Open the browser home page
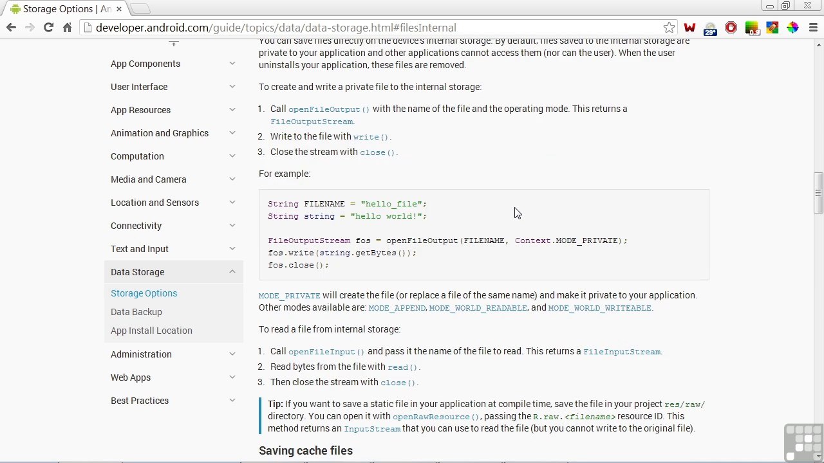The height and width of the screenshot is (463, 824). tap(67, 28)
